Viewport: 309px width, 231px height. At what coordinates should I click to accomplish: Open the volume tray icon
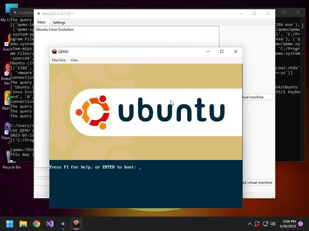(x=273, y=224)
